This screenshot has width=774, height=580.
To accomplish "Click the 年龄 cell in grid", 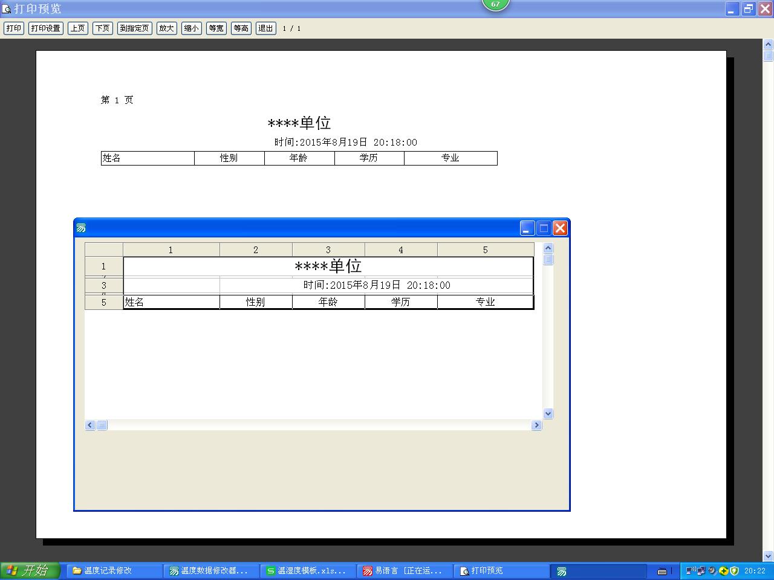I will (x=328, y=302).
